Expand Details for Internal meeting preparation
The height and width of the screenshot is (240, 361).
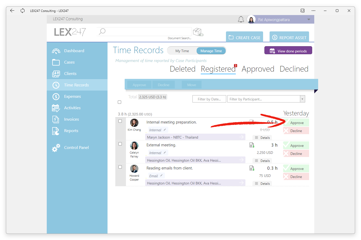pos(262,138)
